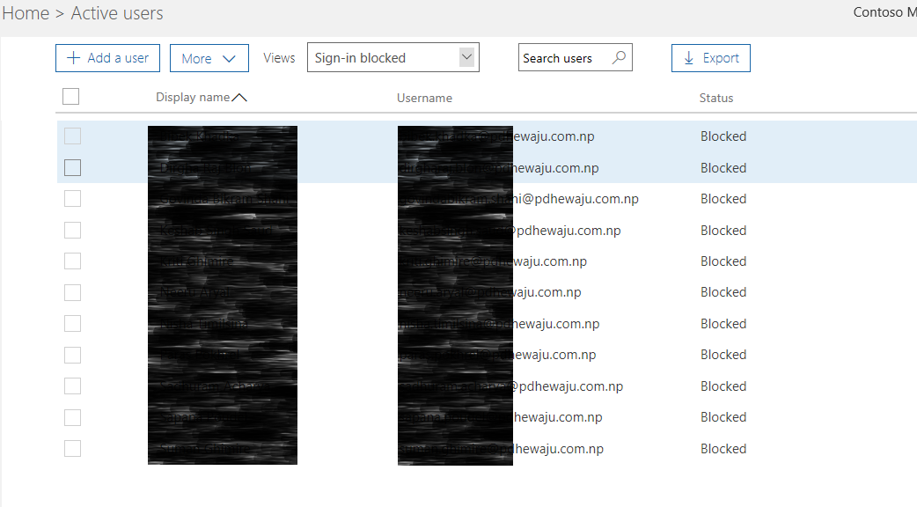Click Active users in the breadcrumb

117,13
